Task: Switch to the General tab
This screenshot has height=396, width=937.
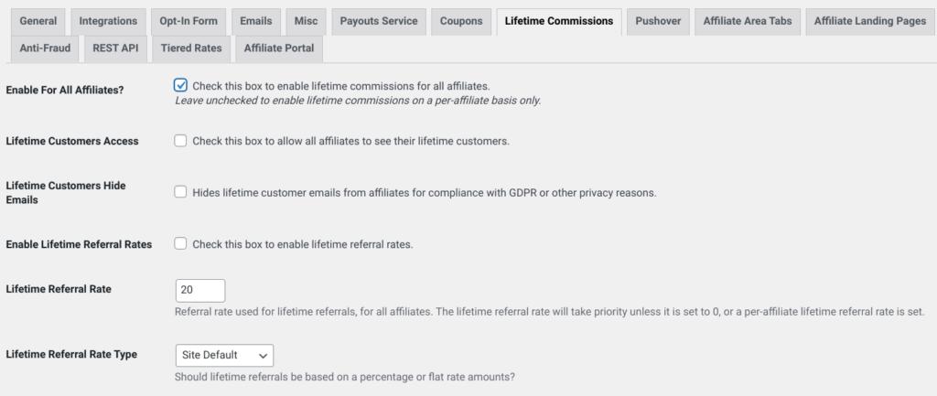Action: 38,21
